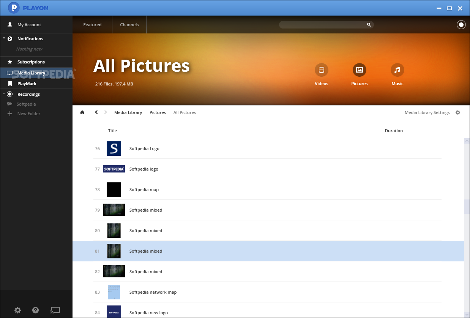Open Media Library Settings link
The height and width of the screenshot is (318, 470).
427,112
